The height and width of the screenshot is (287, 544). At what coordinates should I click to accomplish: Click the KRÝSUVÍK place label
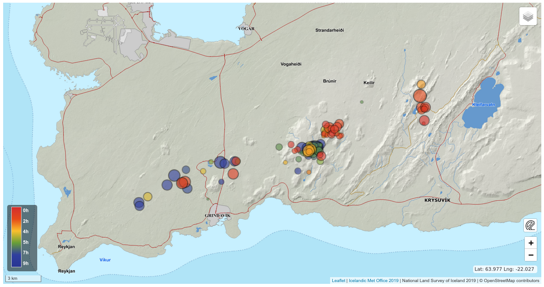437,200
